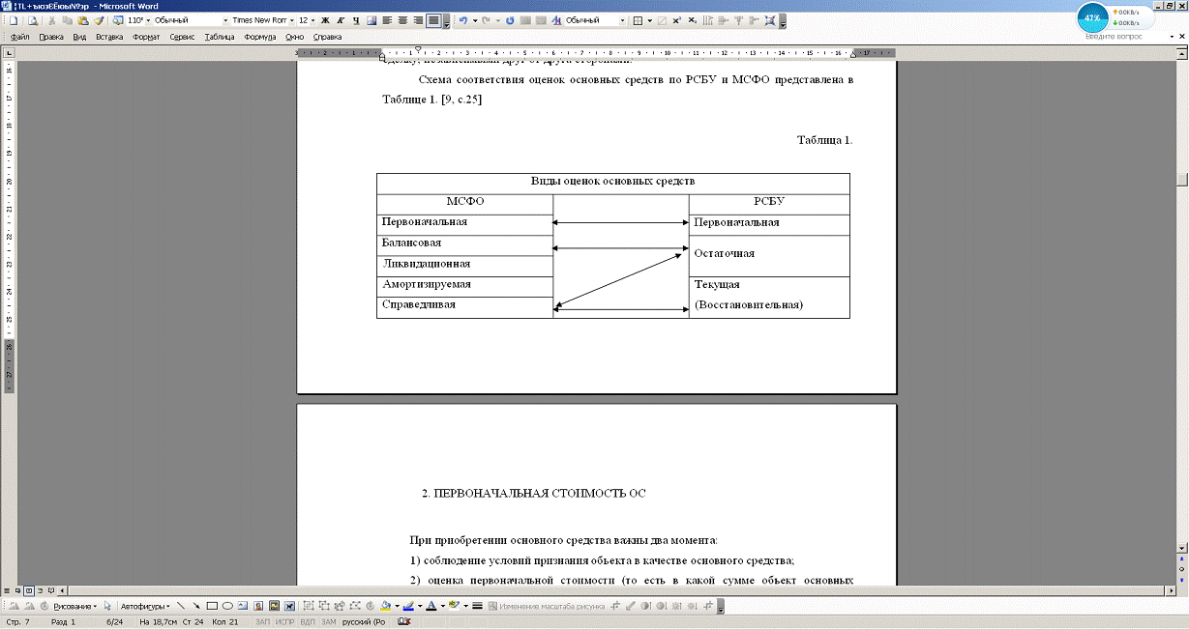Activate the Format Painter brush

tap(98, 19)
